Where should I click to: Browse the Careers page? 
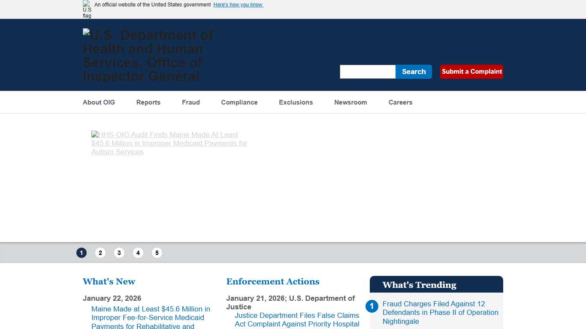(x=400, y=102)
